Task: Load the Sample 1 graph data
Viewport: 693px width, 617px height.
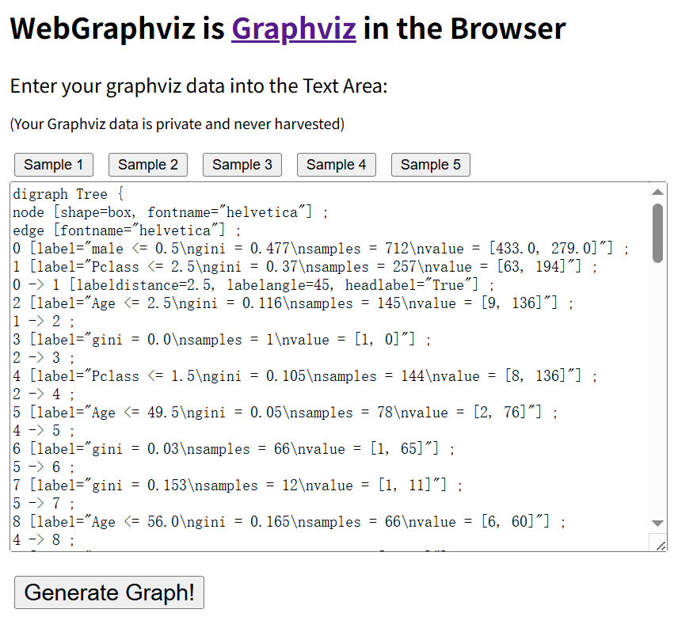Action: [x=54, y=165]
